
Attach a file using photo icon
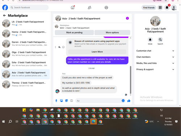pos(62,101)
